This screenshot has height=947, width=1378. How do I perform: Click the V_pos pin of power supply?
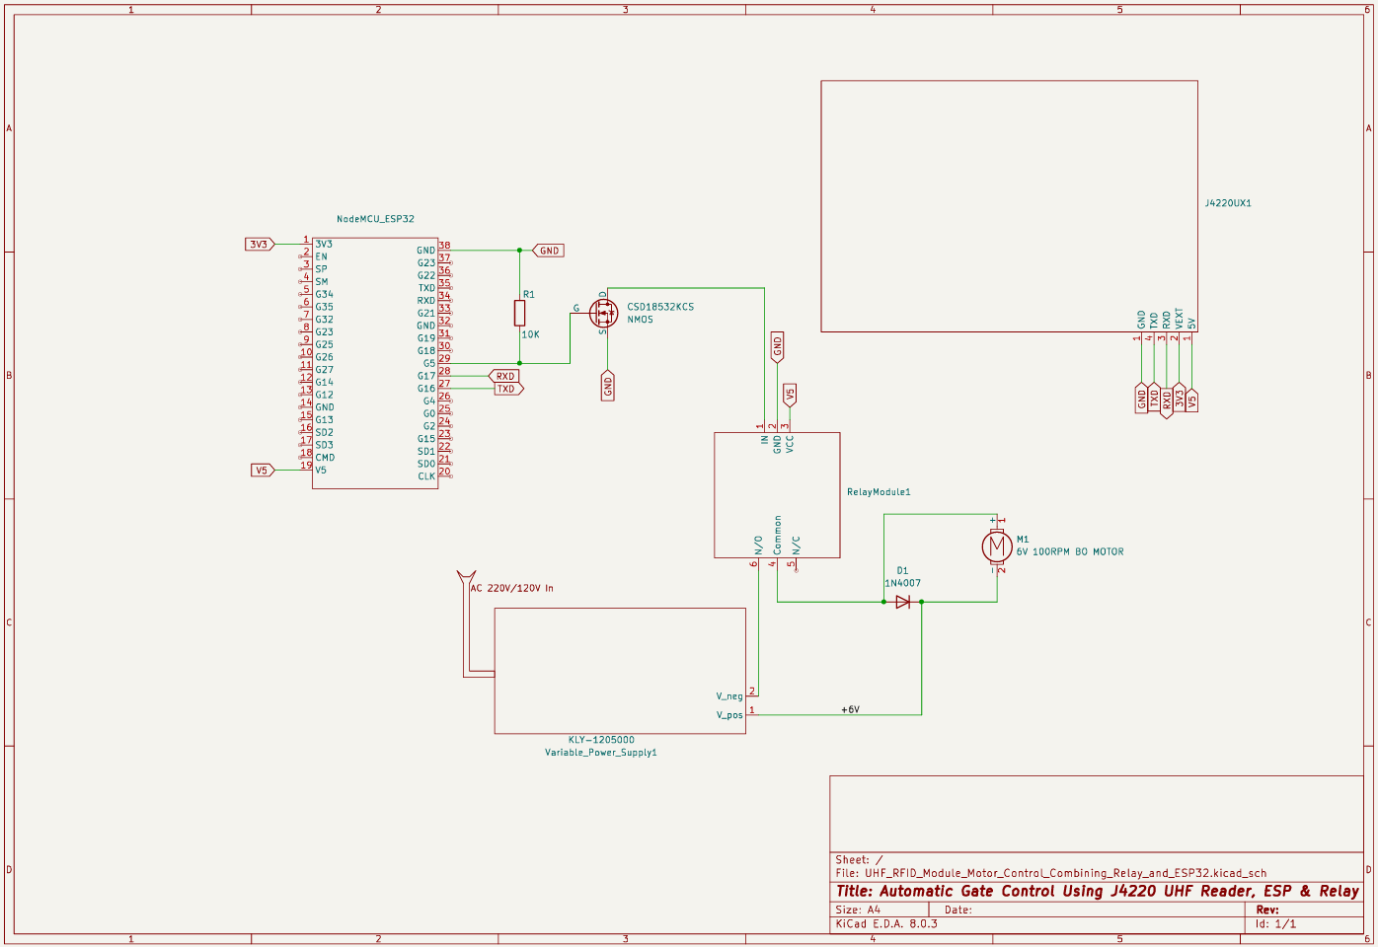(x=729, y=715)
